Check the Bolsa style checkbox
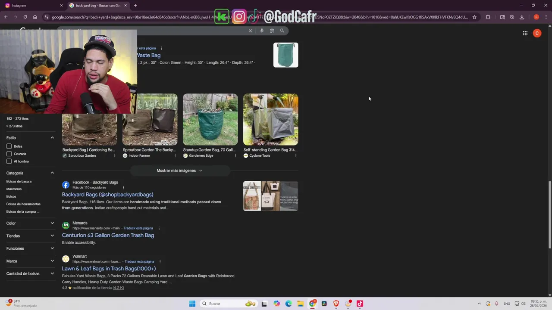 9,146
